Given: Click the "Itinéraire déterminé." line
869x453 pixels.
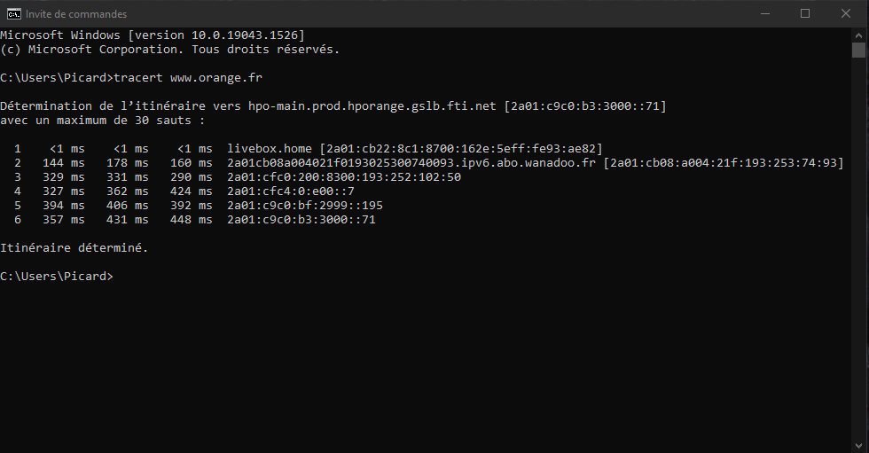Looking at the screenshot, I should point(74,247).
